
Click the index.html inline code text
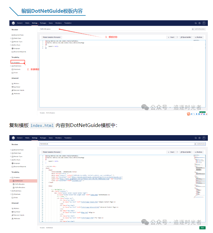(x=42, y=125)
